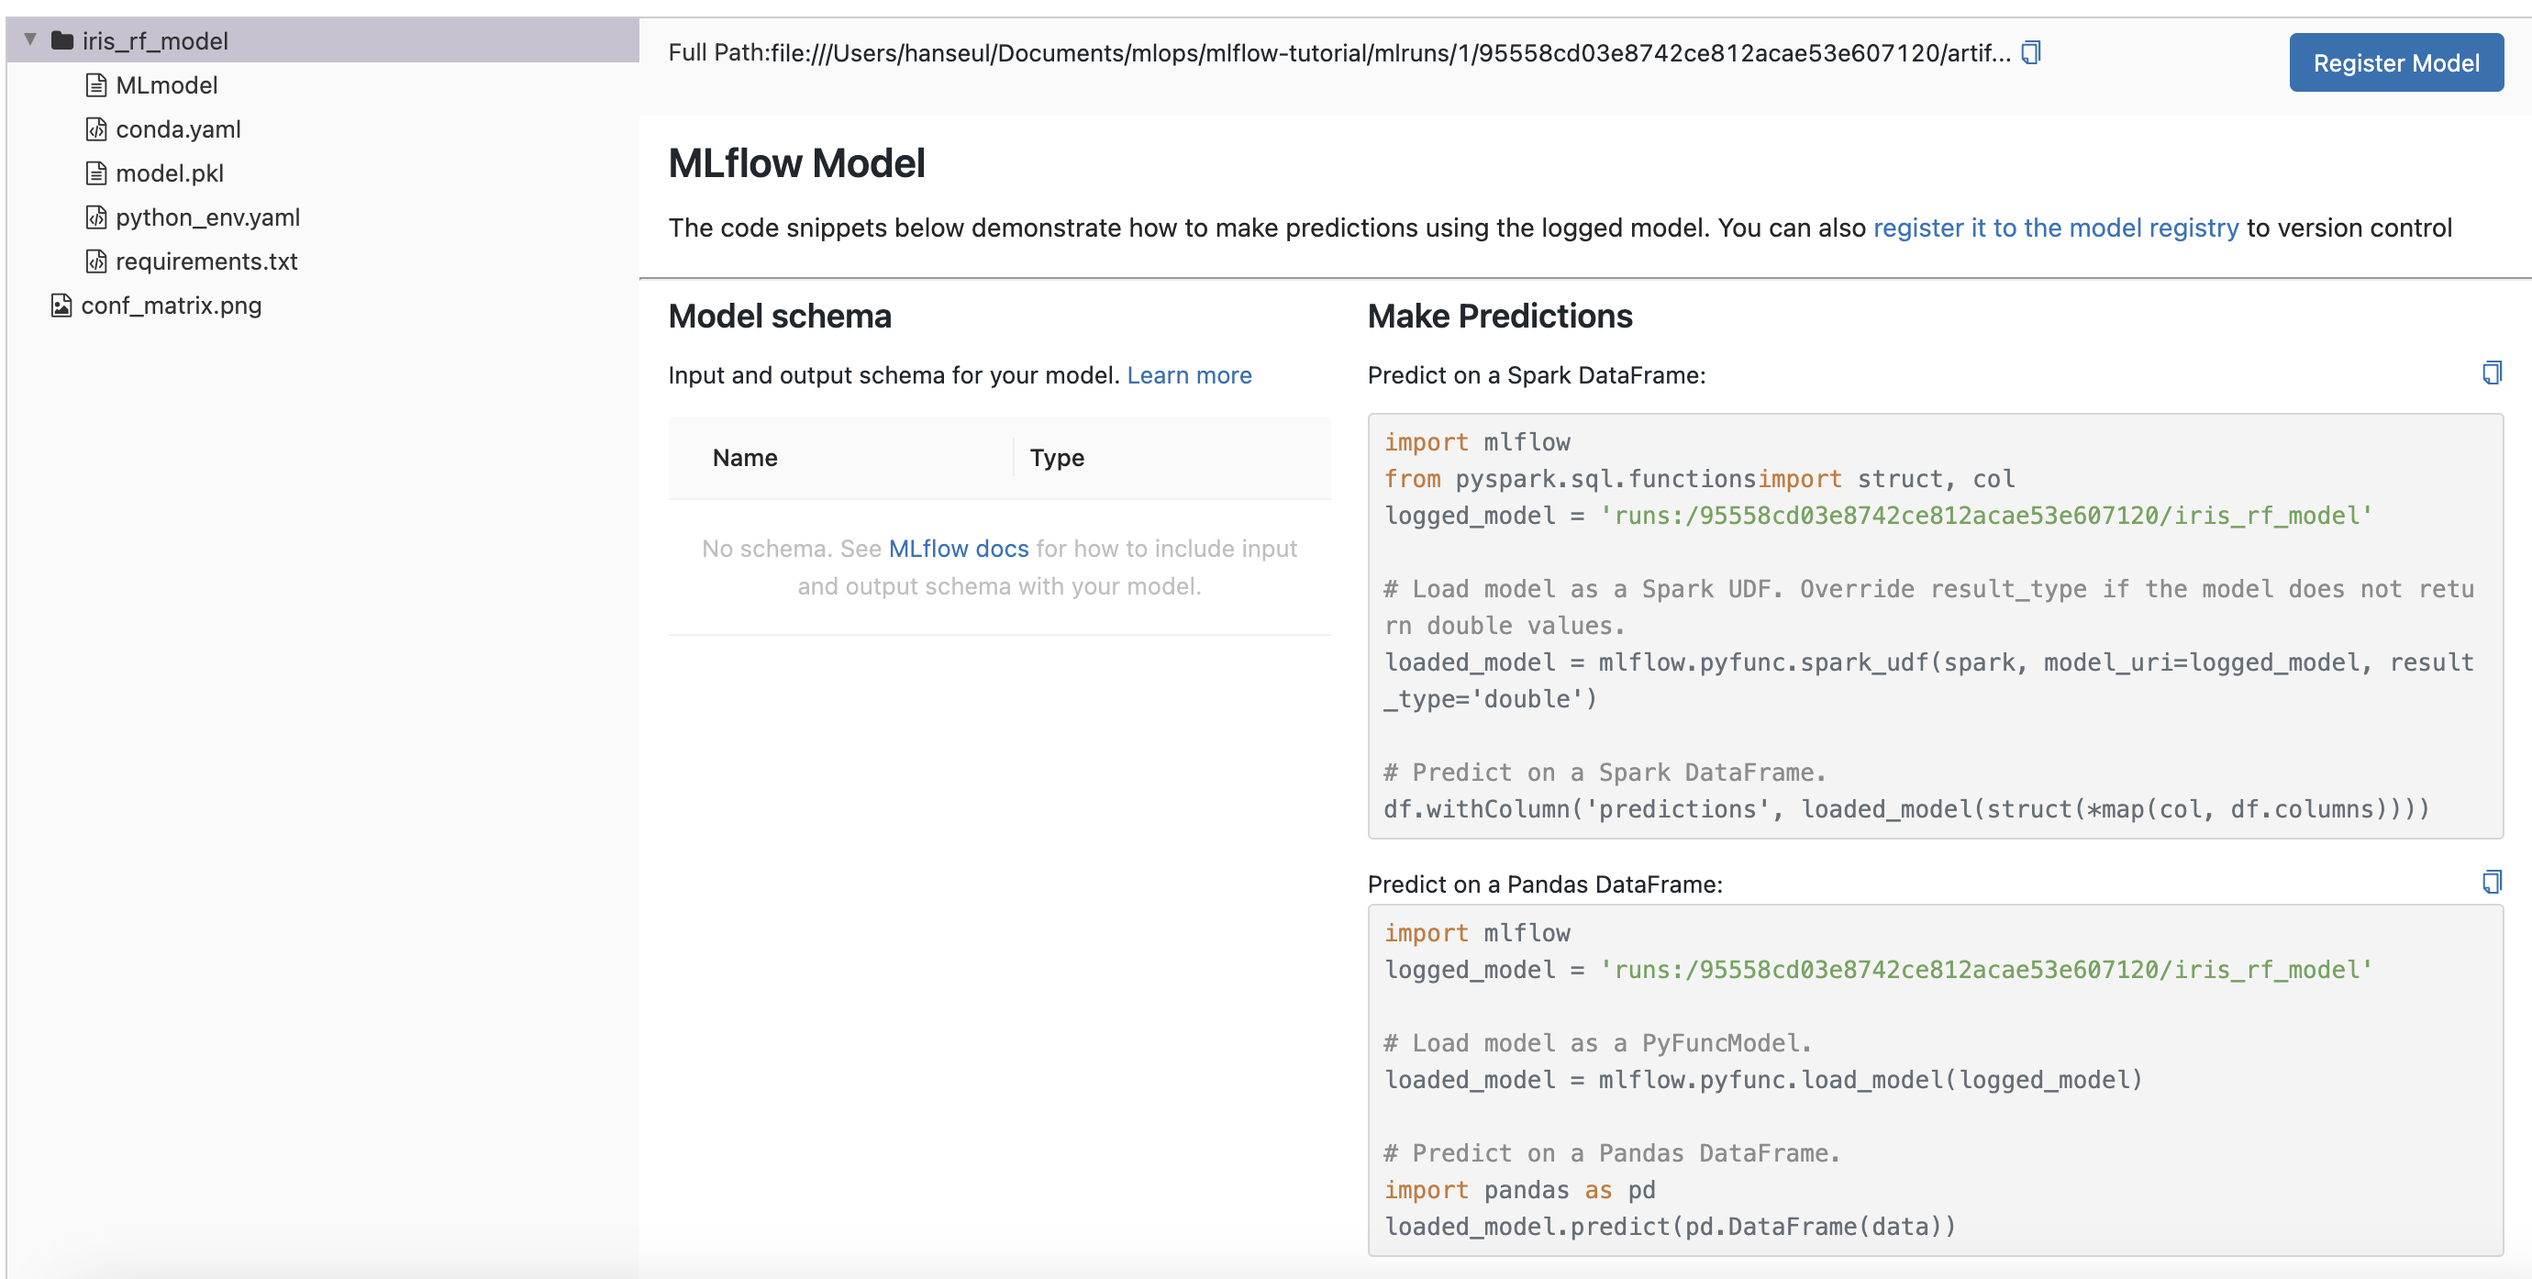Click the python_env.yaml file icon

point(95,217)
